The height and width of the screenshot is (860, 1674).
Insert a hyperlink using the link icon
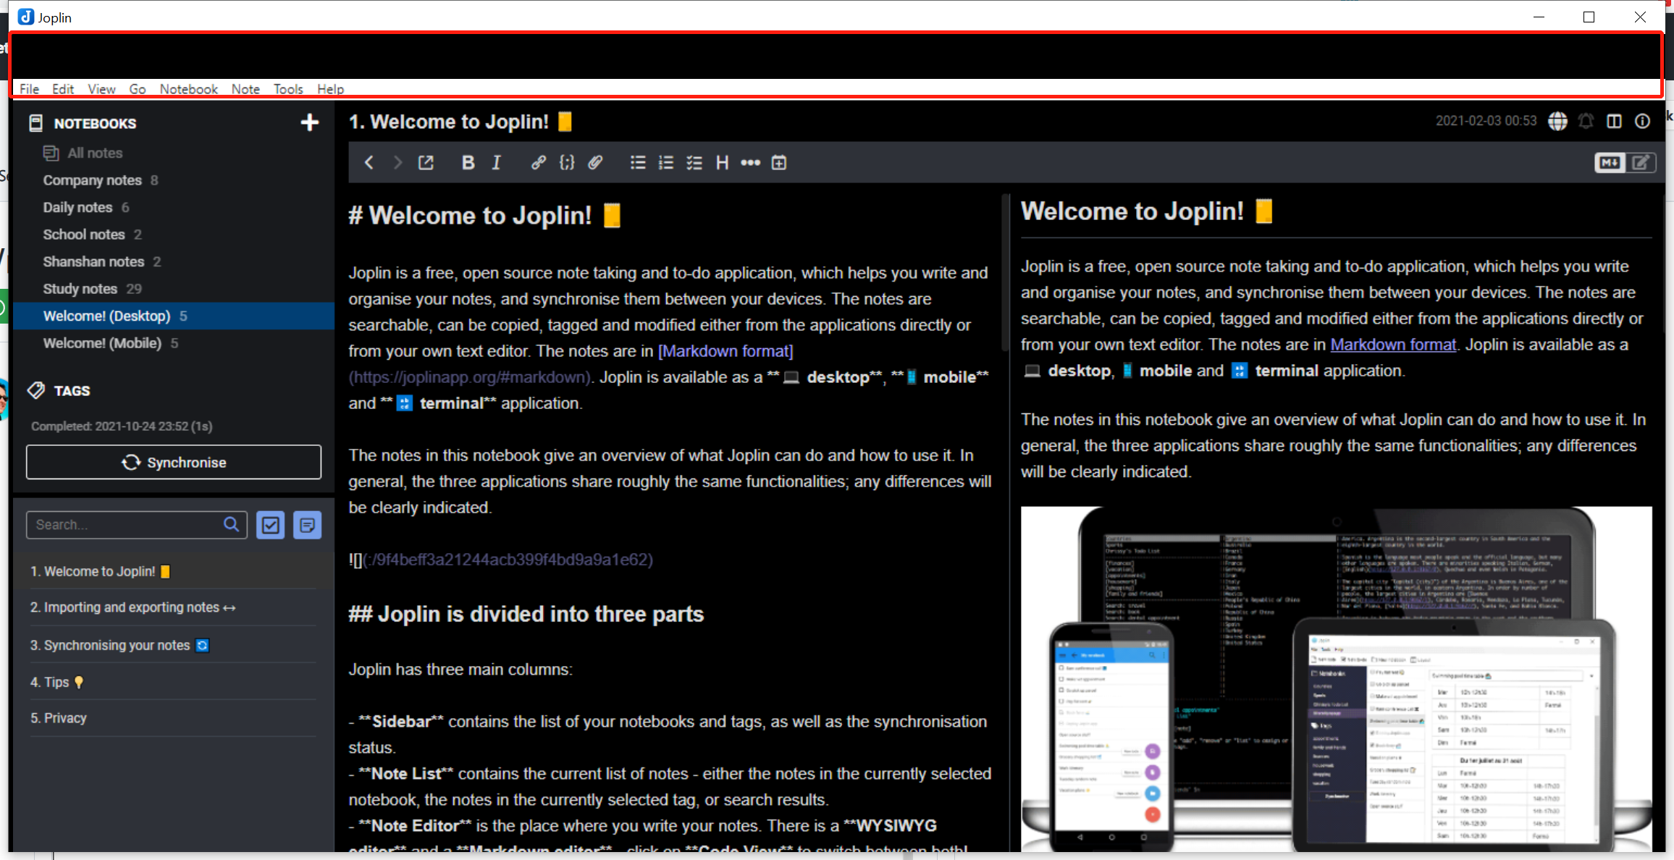click(x=538, y=162)
